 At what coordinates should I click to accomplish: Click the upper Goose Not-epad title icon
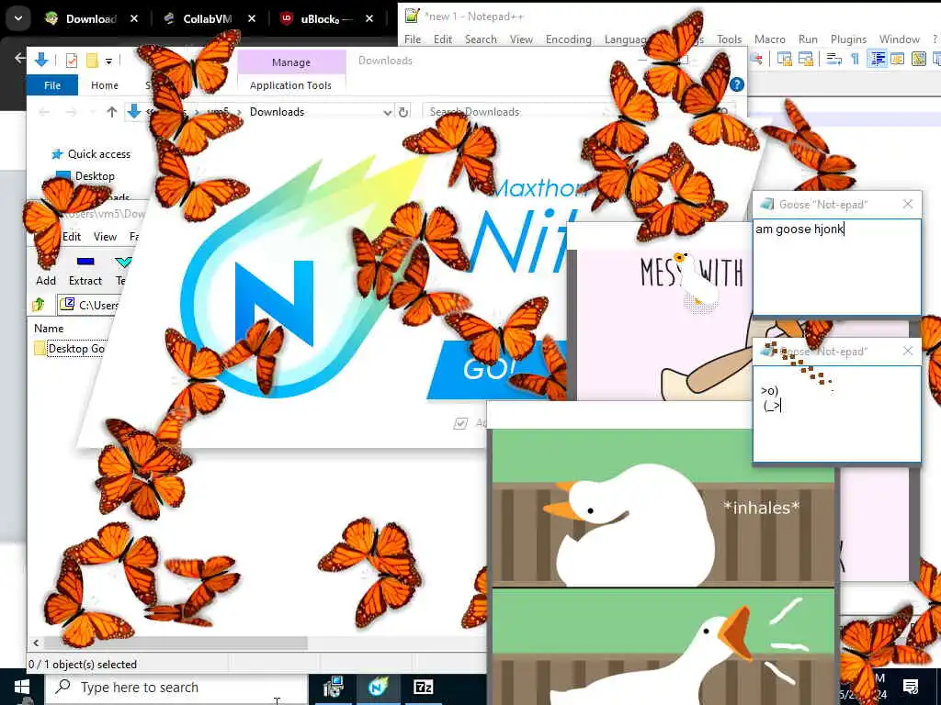[x=766, y=205]
